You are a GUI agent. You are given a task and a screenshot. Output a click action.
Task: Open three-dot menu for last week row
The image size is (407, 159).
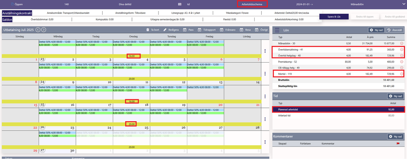(x=265, y=142)
